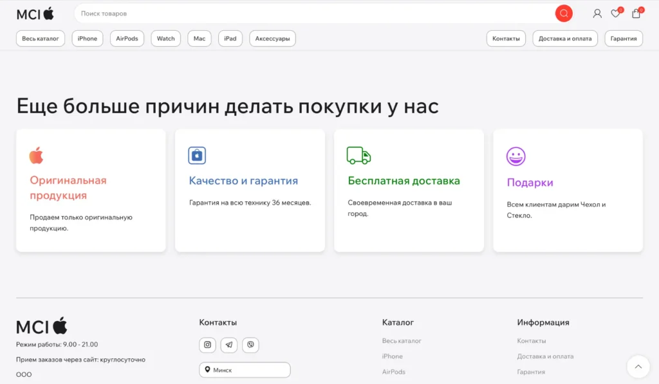Open the user account icon
Screen dimensions: 659x384
597,14
